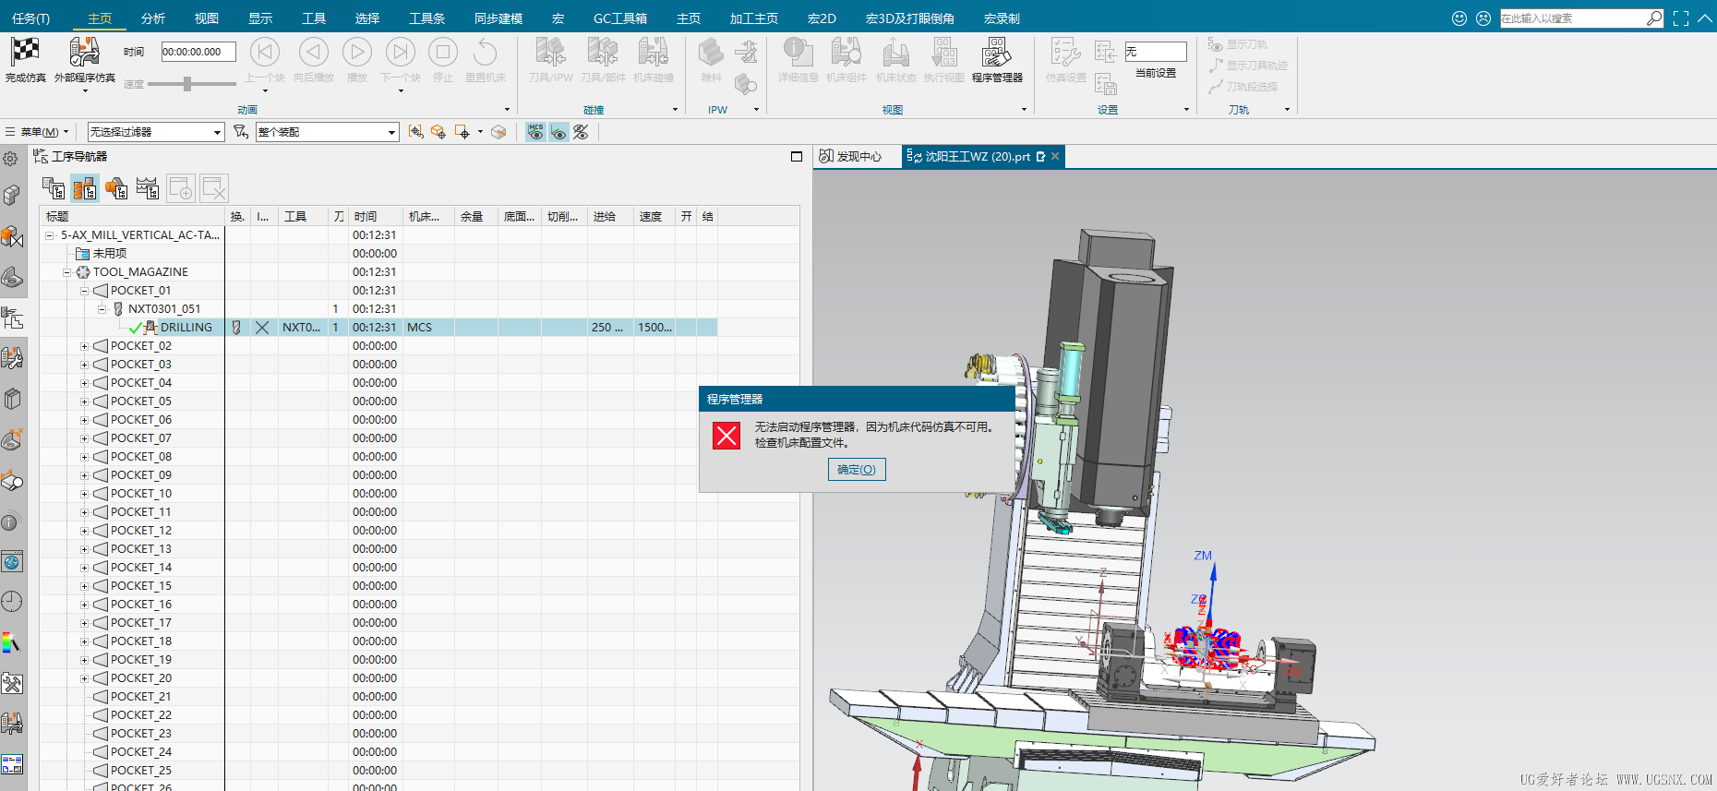Click the happy face feedback icon
This screenshot has height=791, width=1717.
click(1459, 18)
